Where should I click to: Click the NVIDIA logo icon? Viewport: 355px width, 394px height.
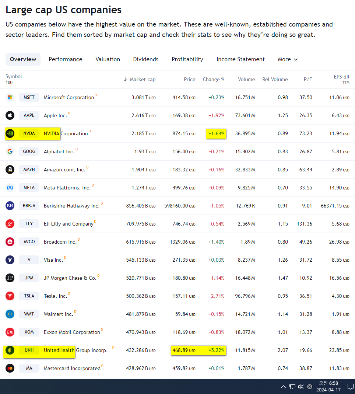click(10, 133)
